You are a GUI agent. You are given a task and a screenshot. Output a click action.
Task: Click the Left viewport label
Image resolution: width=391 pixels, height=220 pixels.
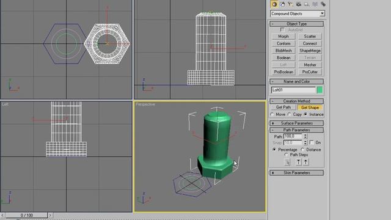5,105
